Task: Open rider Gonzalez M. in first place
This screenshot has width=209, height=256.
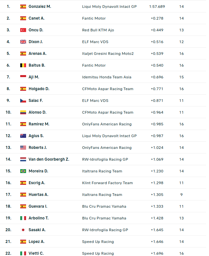Action: tap(40, 7)
